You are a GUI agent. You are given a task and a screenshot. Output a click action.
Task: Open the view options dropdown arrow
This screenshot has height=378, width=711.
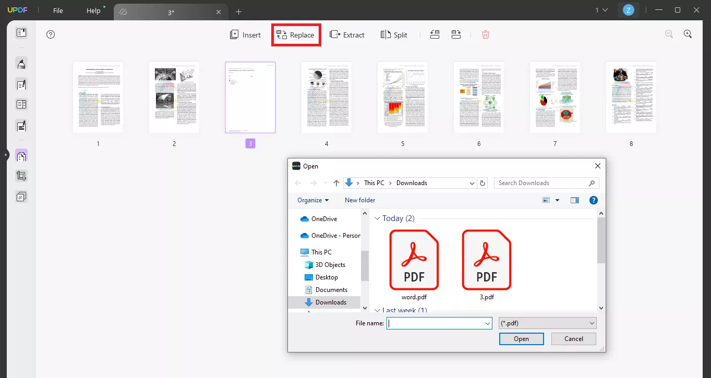click(x=557, y=200)
